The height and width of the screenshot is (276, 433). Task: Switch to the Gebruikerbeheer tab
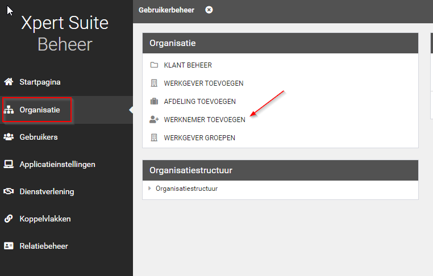pyautogui.click(x=166, y=10)
